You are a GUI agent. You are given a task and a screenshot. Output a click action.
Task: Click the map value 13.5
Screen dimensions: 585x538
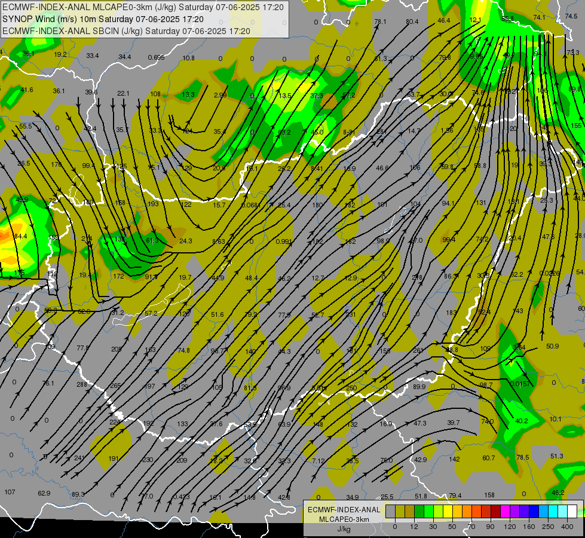click(x=284, y=96)
